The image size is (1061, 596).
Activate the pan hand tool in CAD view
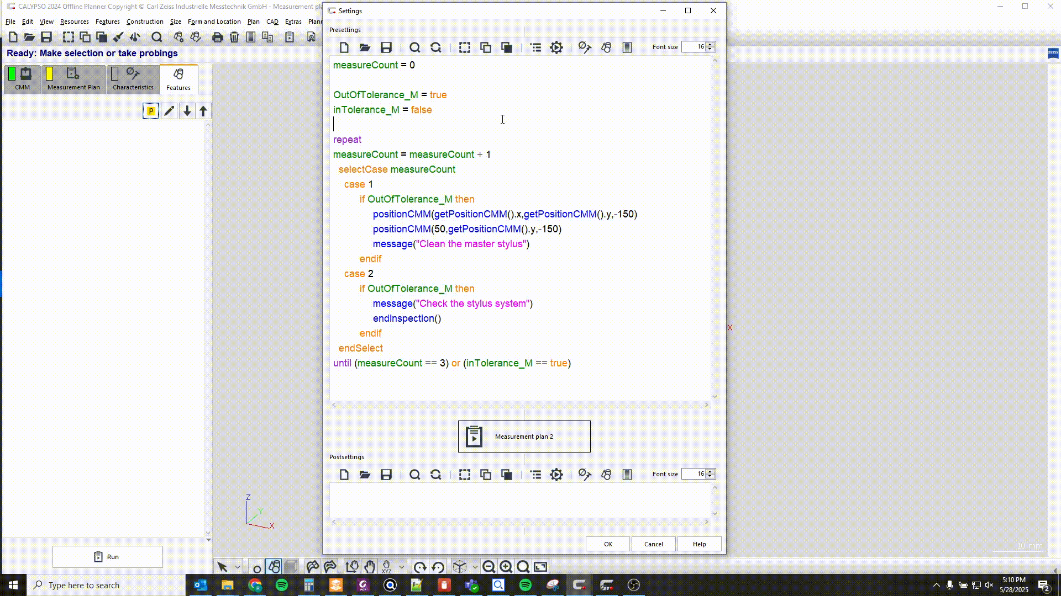click(369, 566)
